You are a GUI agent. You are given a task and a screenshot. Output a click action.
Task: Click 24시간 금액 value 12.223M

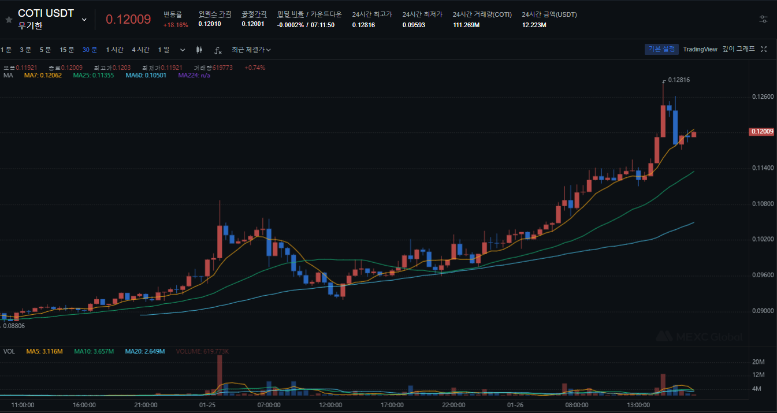click(533, 24)
